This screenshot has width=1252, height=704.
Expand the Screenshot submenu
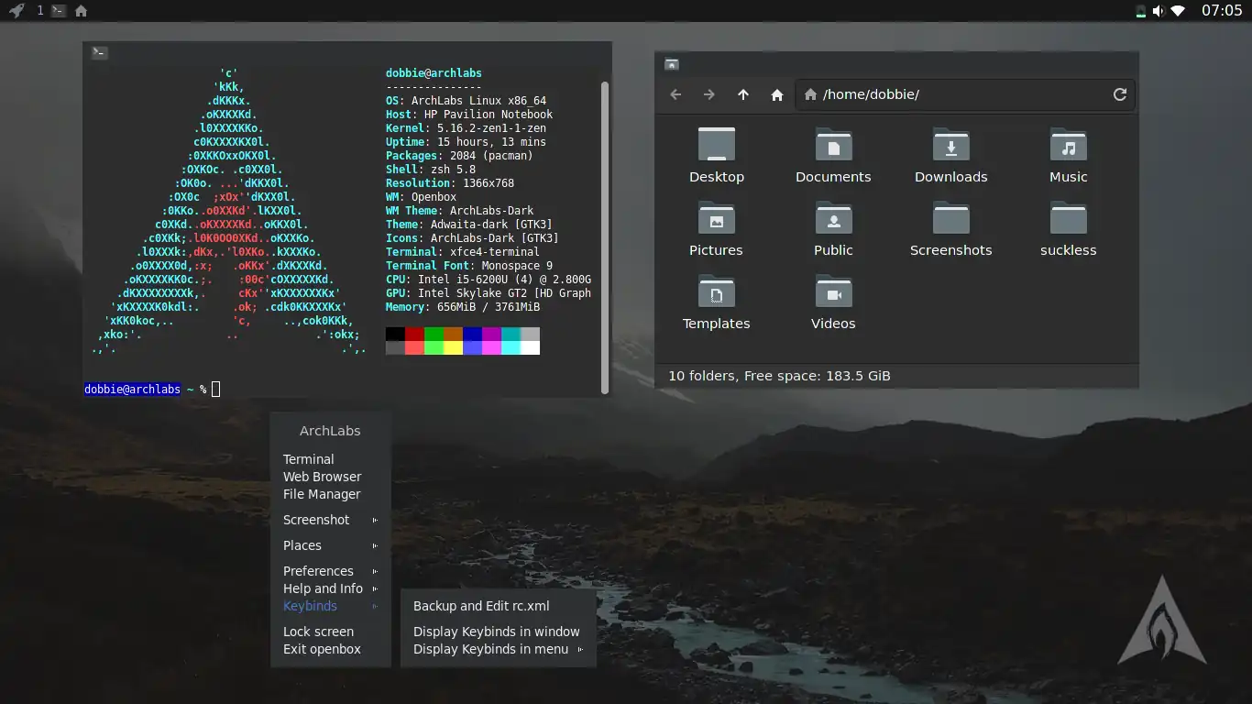coord(316,520)
